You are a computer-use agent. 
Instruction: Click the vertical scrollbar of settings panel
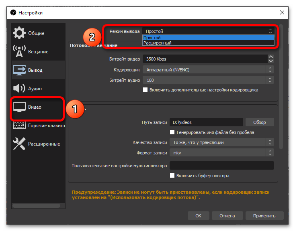[x=281, y=86]
